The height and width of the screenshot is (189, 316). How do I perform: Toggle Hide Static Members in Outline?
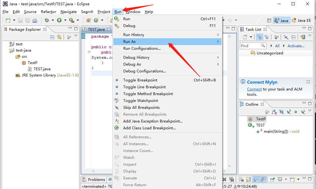point(289,112)
